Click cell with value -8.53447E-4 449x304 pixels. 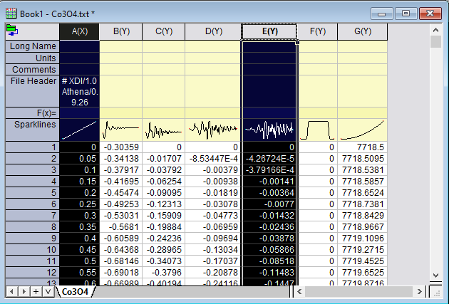click(213, 159)
